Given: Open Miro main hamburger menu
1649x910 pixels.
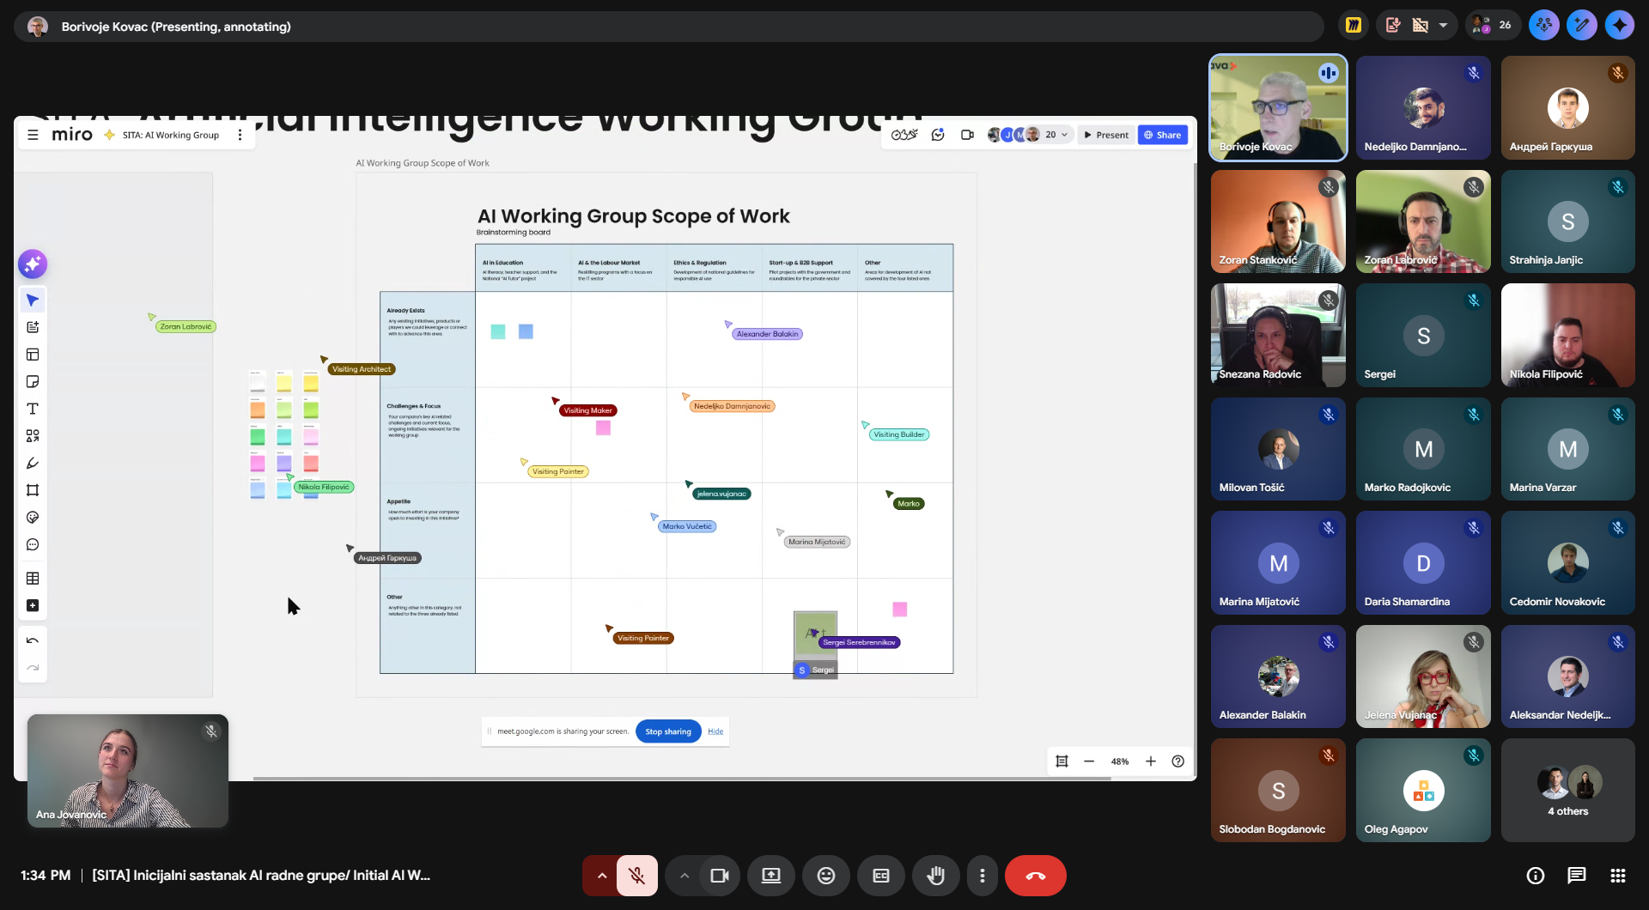Looking at the screenshot, I should click(x=33, y=135).
